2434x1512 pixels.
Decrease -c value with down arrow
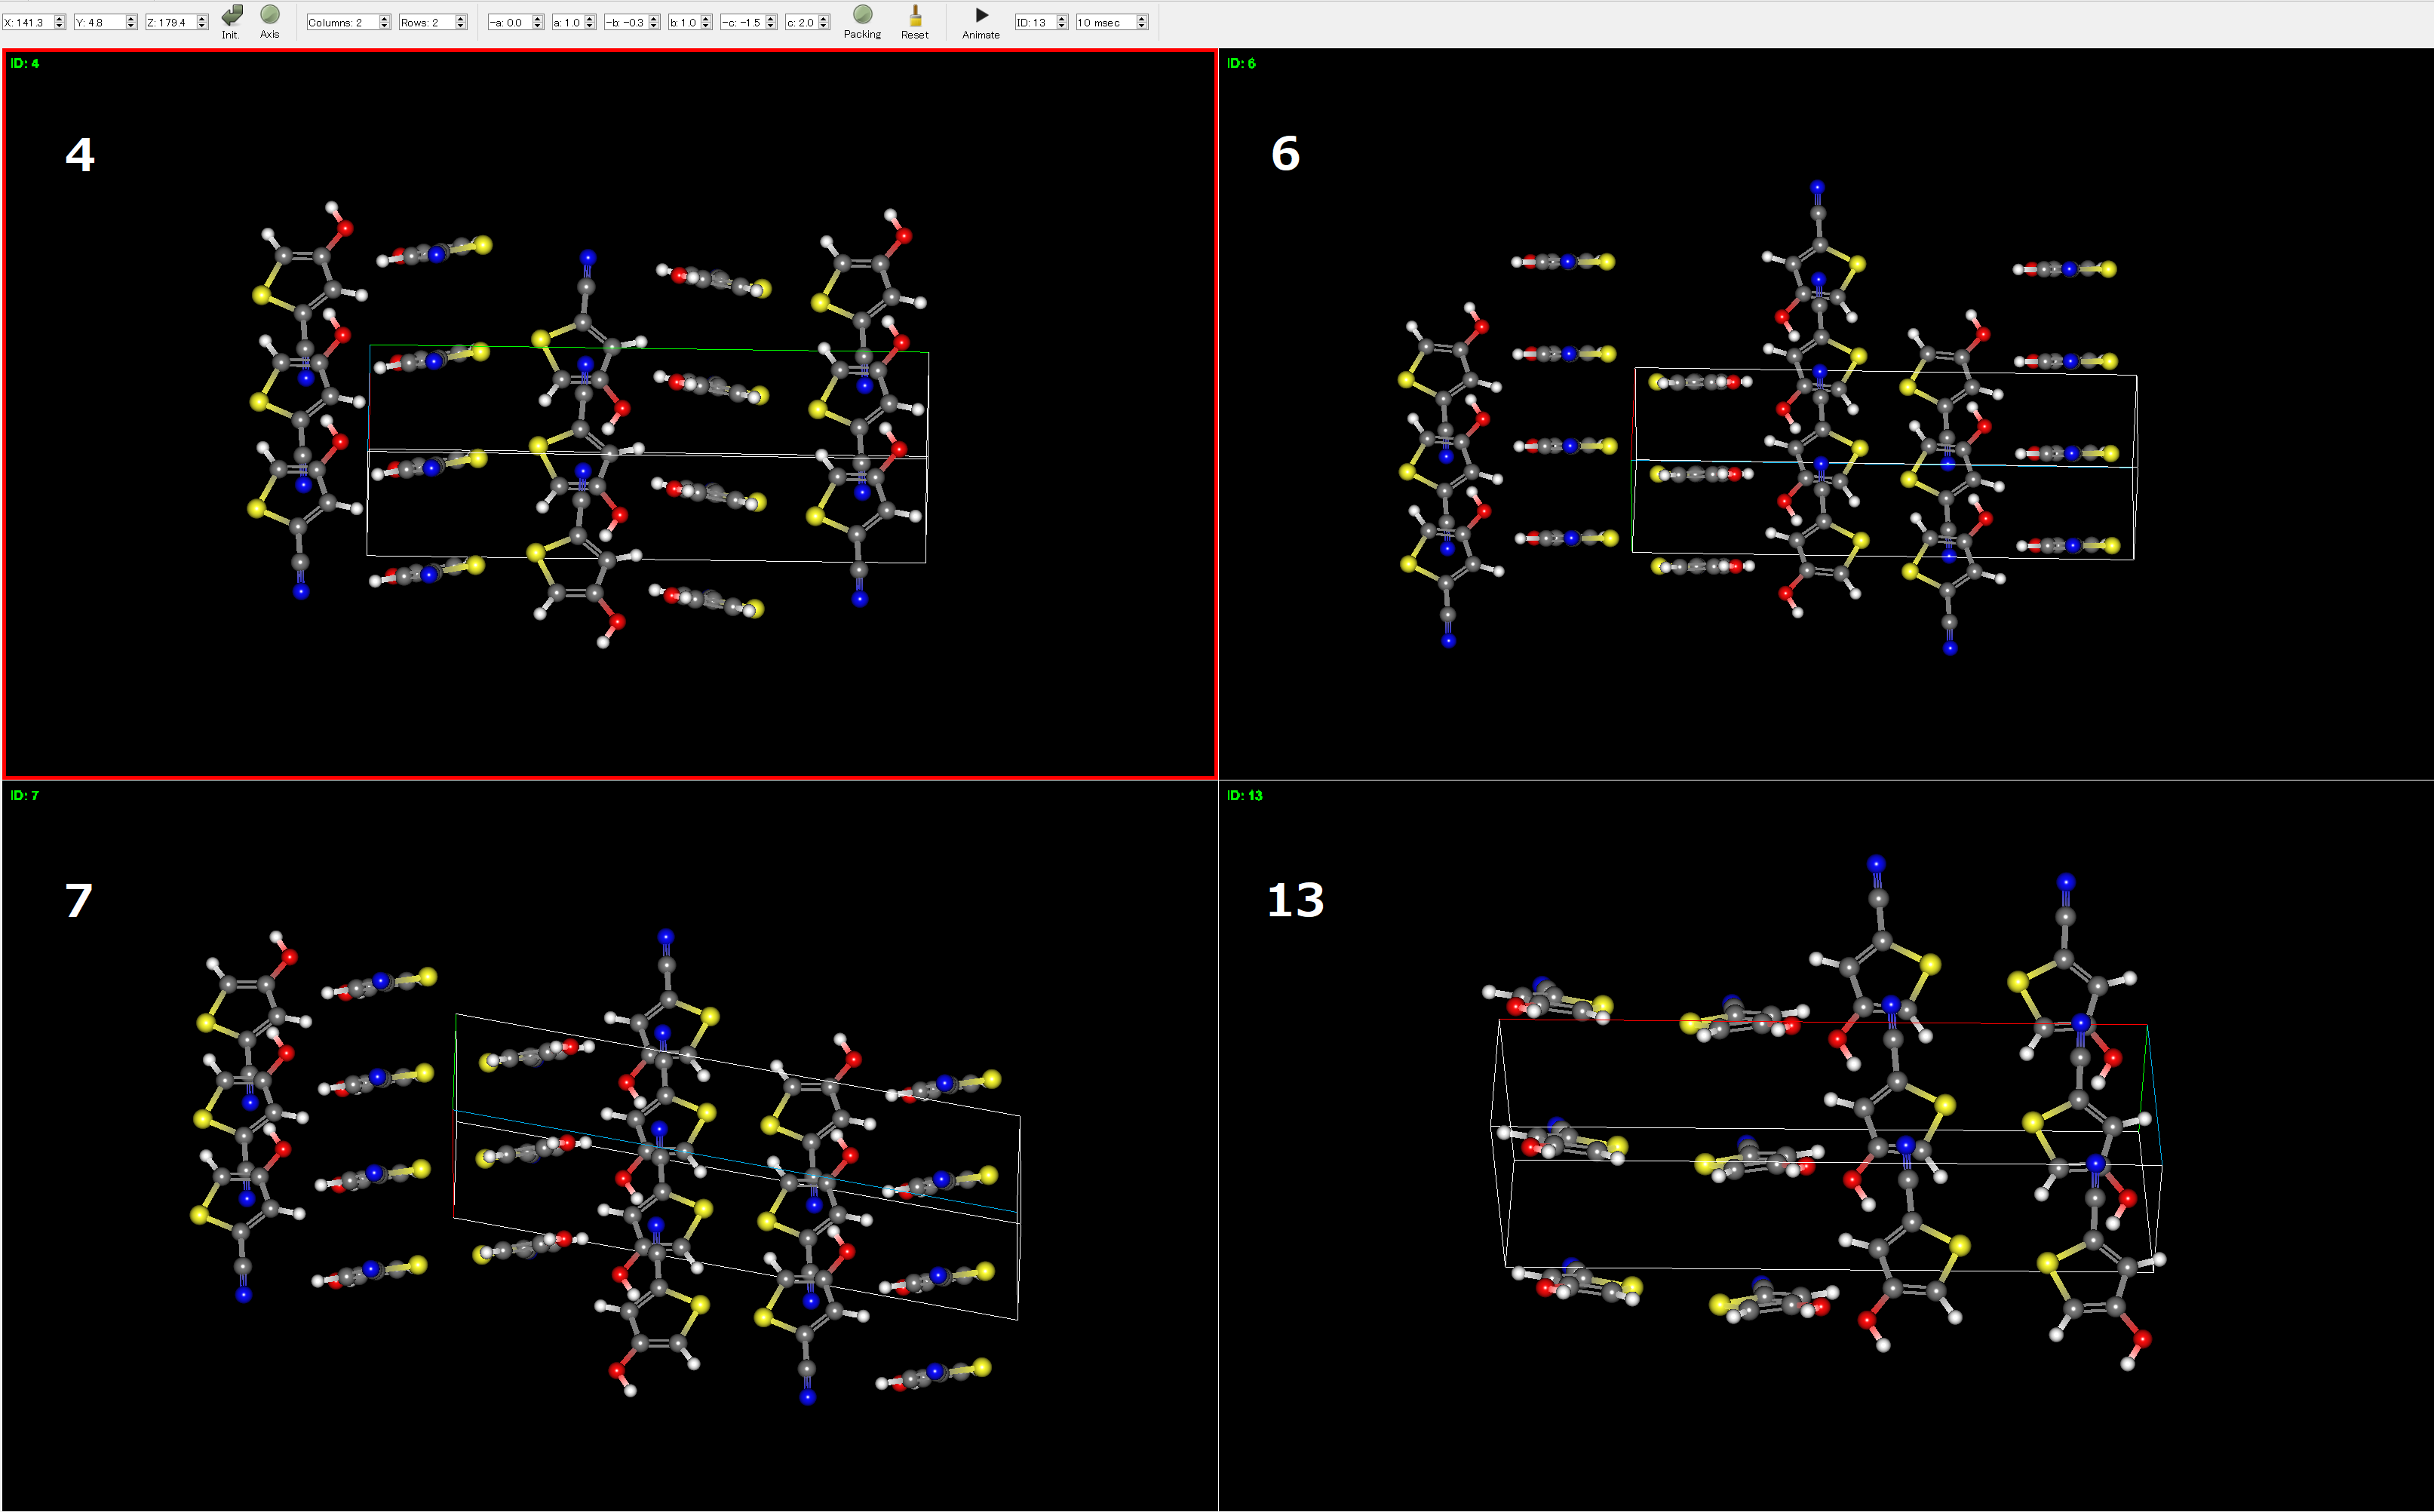pos(771,26)
